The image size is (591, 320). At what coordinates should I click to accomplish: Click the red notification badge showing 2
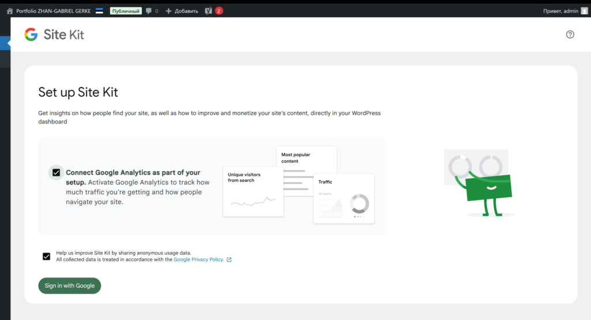point(219,11)
